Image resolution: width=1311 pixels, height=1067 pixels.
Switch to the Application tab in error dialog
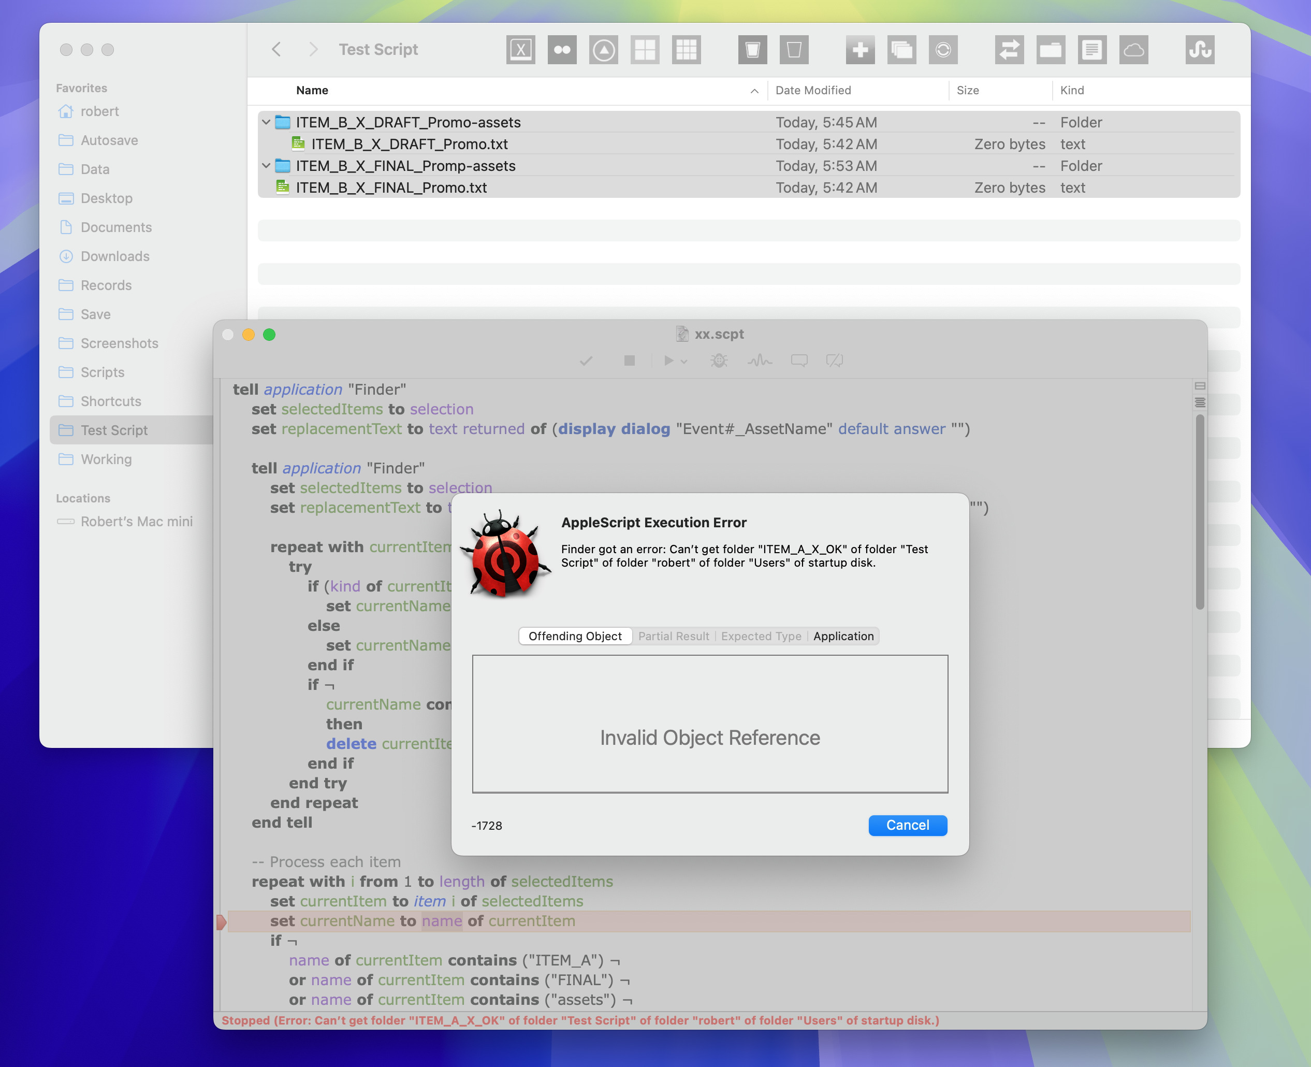tap(843, 636)
